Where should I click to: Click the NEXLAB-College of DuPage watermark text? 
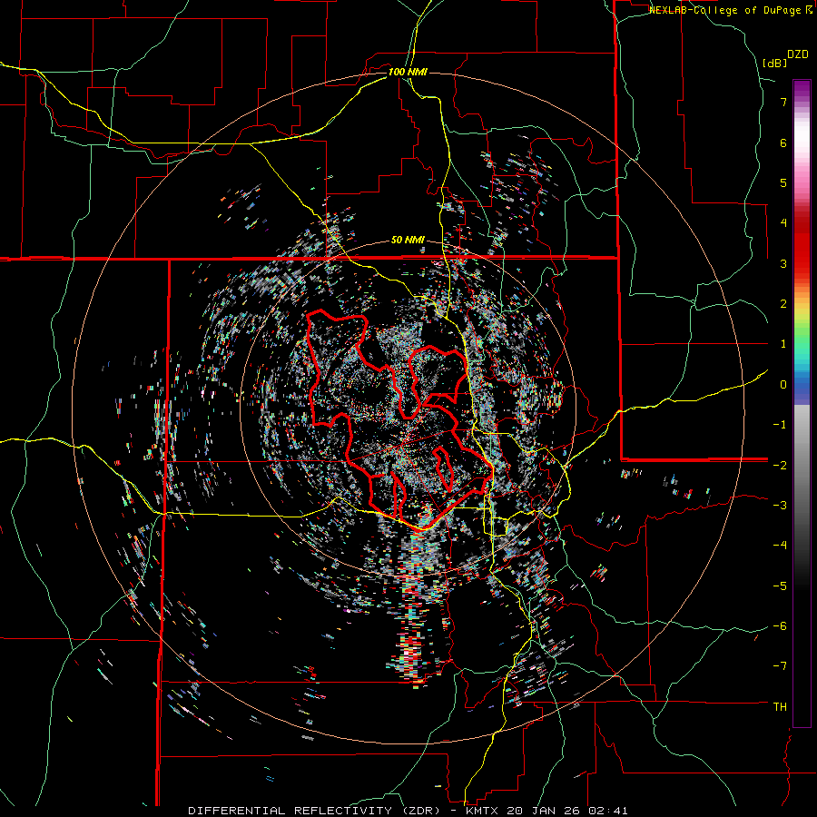[724, 10]
